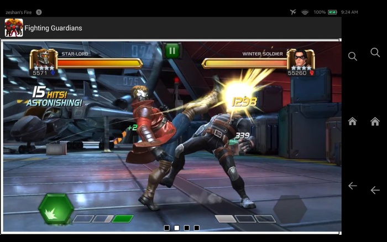Screen dimensions: 387x242
Task: Click the 1298 damage number
Action: (x=244, y=101)
